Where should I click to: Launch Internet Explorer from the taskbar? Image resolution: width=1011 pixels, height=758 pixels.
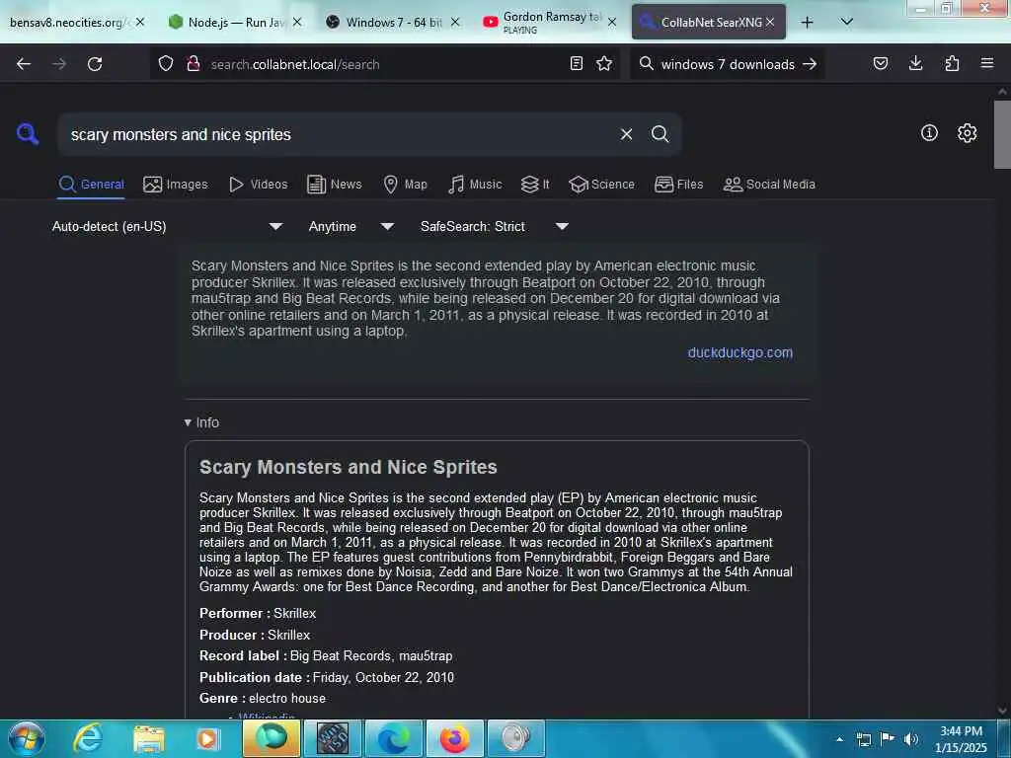(x=87, y=738)
